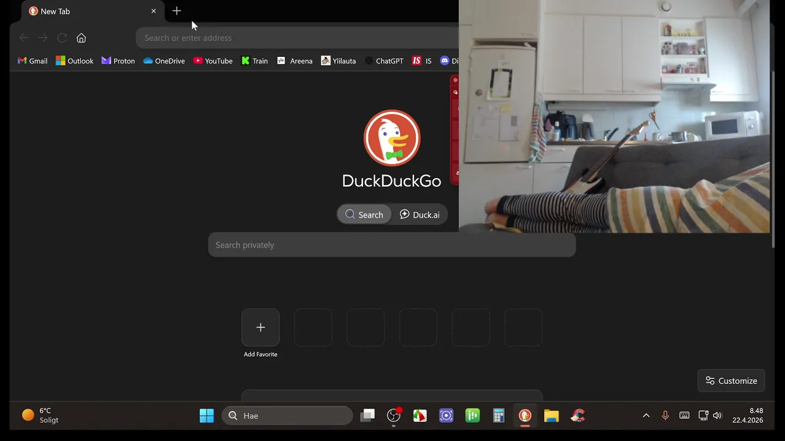Screen dimensions: 785x441
Task: Go back using the back arrow
Action: [24, 38]
